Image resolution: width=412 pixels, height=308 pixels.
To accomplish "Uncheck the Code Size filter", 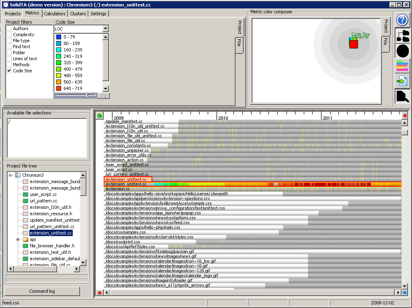I will pos(9,71).
